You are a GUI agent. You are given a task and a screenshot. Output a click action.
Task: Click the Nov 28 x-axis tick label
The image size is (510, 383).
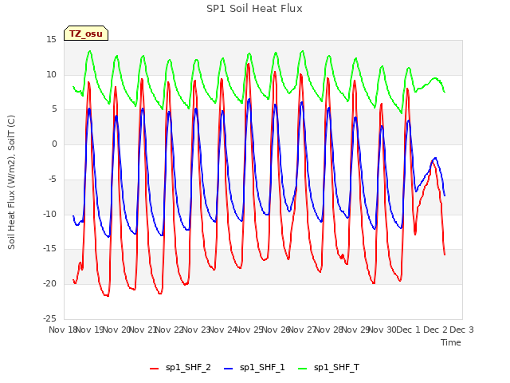click(x=328, y=330)
